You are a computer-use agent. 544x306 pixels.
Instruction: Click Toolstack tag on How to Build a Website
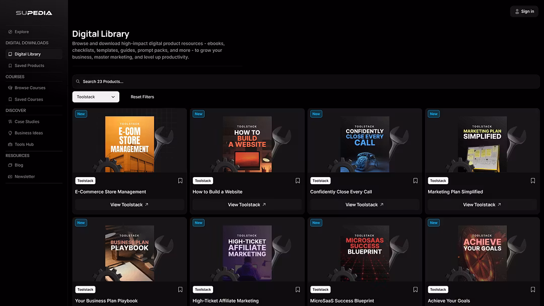coord(203,181)
